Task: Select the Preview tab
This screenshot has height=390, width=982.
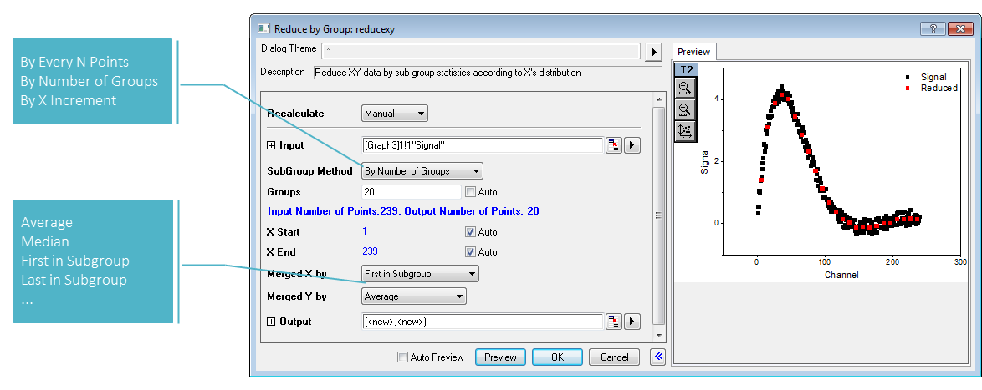Action: (x=694, y=52)
